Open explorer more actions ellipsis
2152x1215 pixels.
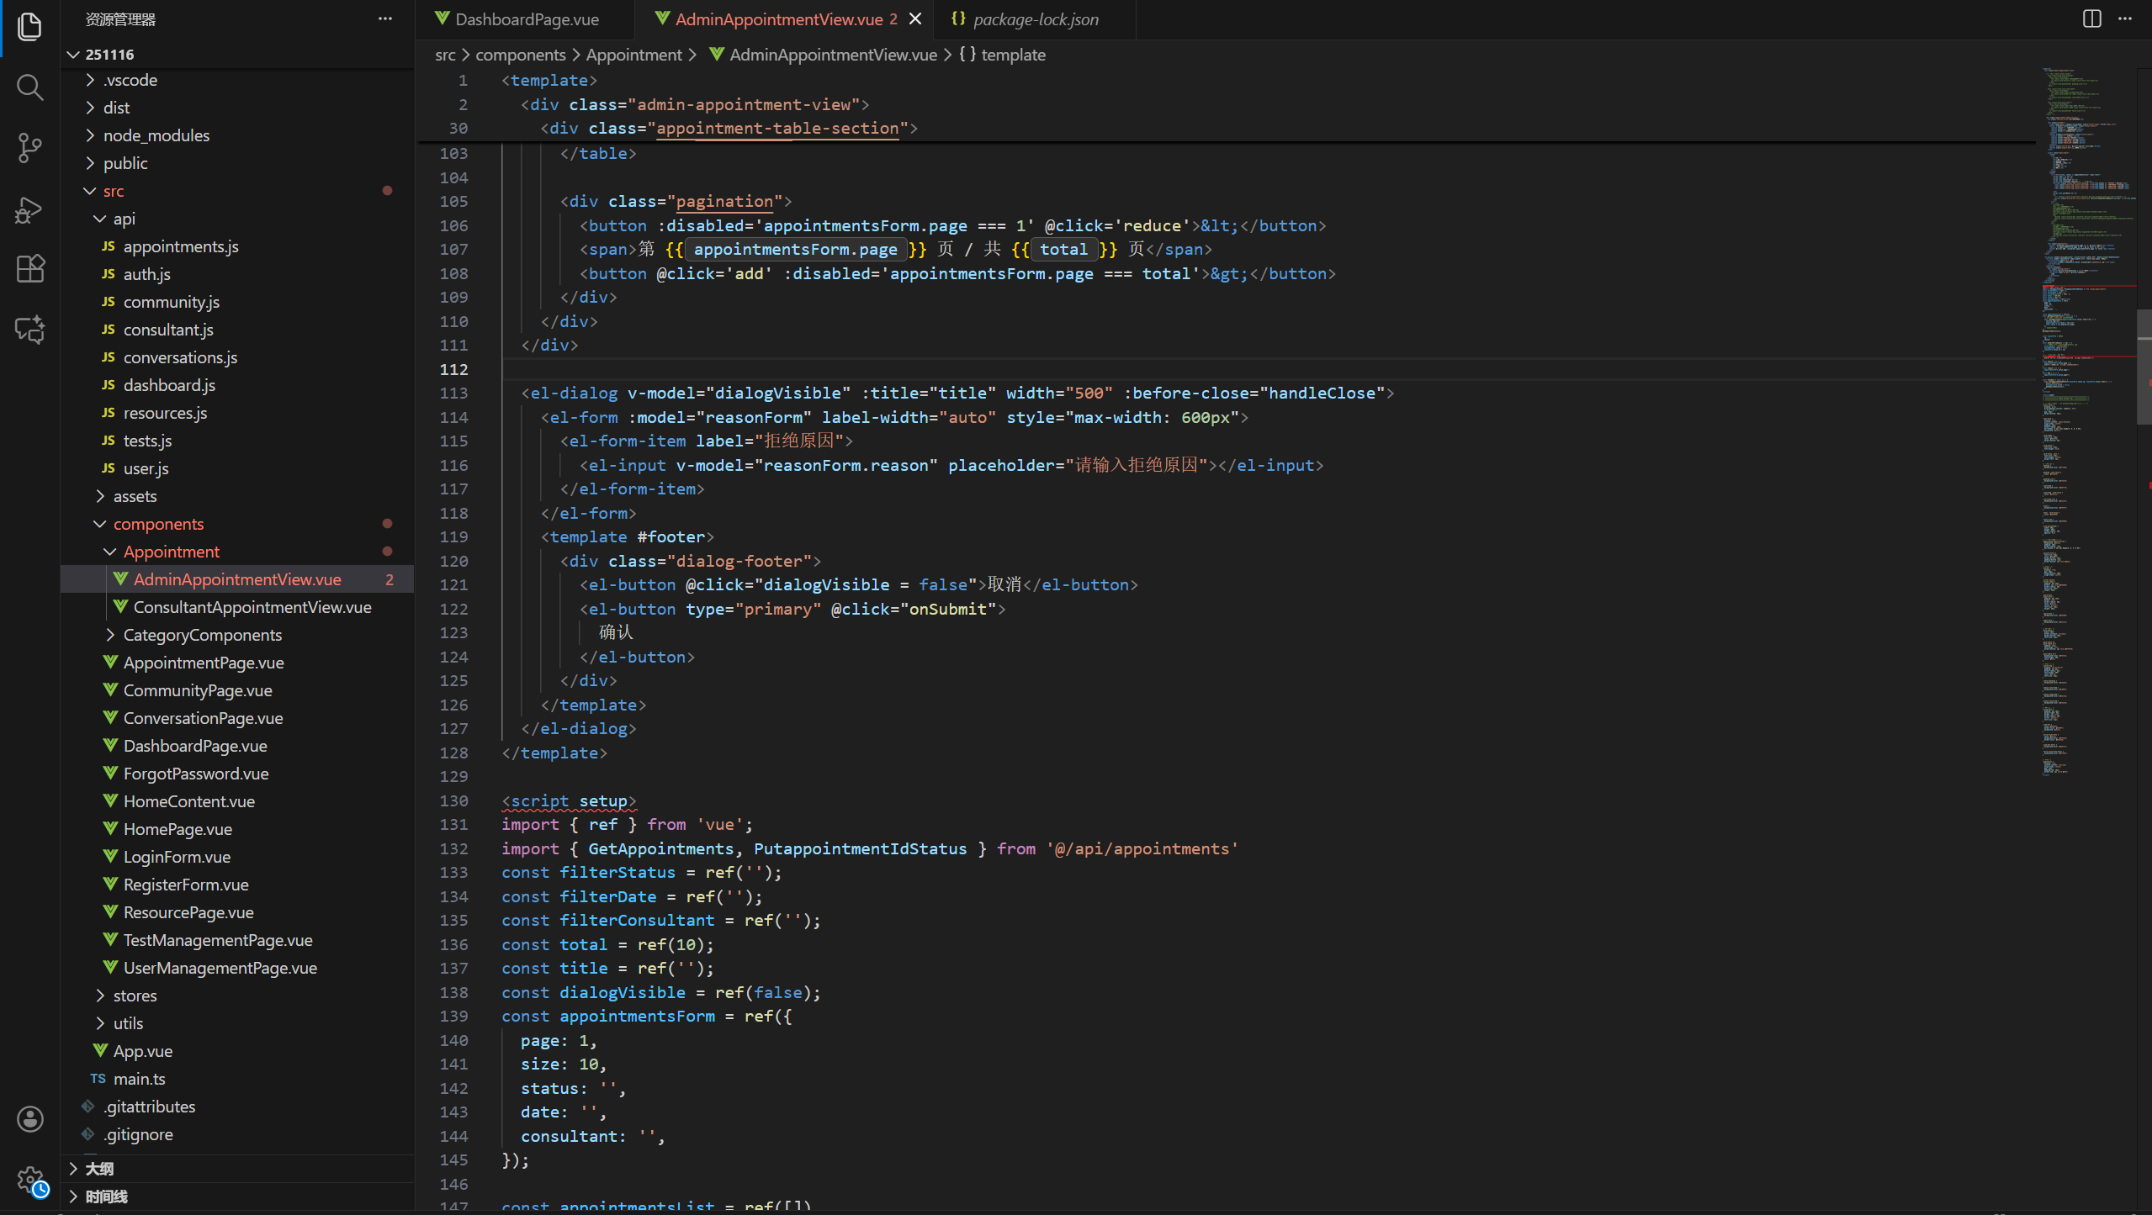[x=384, y=18]
